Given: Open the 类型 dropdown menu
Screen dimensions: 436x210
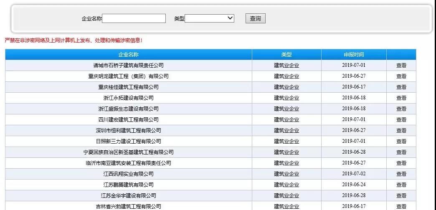Looking at the screenshot, I should point(209,18).
